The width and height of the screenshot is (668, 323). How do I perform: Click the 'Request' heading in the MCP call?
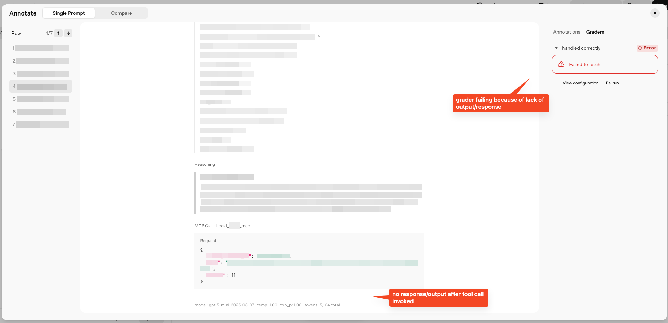pos(208,241)
